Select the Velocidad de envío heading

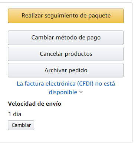pyautogui.click(x=34, y=104)
